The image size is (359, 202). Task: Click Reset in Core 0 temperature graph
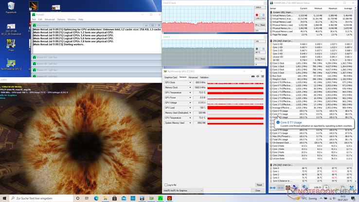pos(263,59)
